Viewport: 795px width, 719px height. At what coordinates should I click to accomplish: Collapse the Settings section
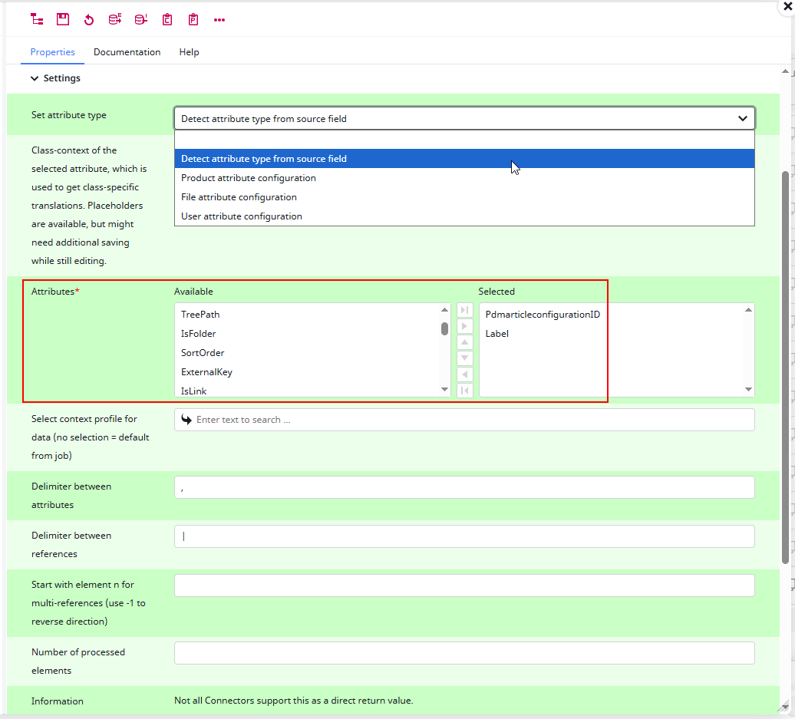coord(35,78)
